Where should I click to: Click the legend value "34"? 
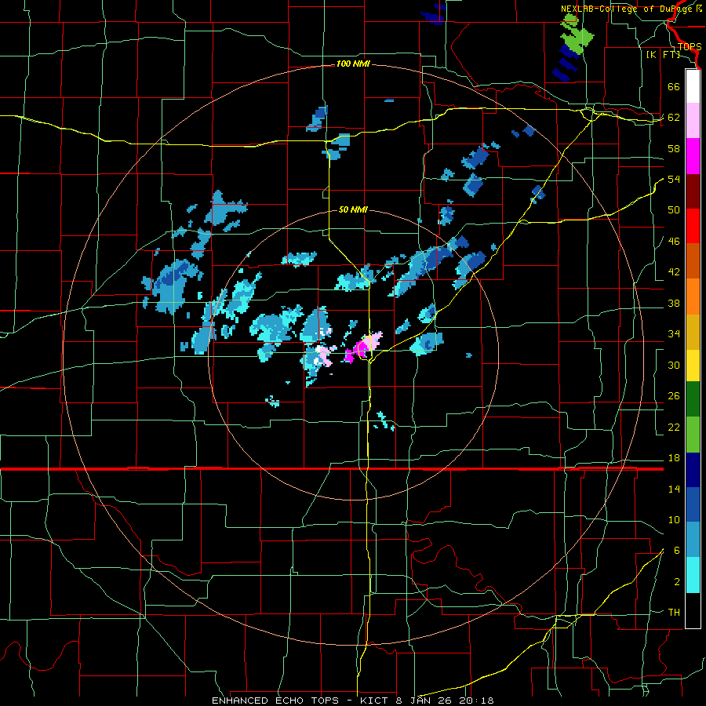pos(674,334)
